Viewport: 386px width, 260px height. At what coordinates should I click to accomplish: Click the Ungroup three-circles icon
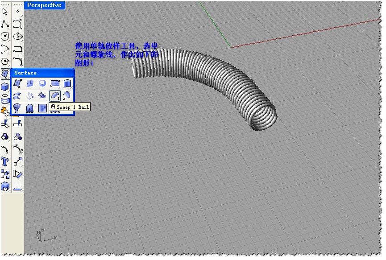click(x=18, y=136)
